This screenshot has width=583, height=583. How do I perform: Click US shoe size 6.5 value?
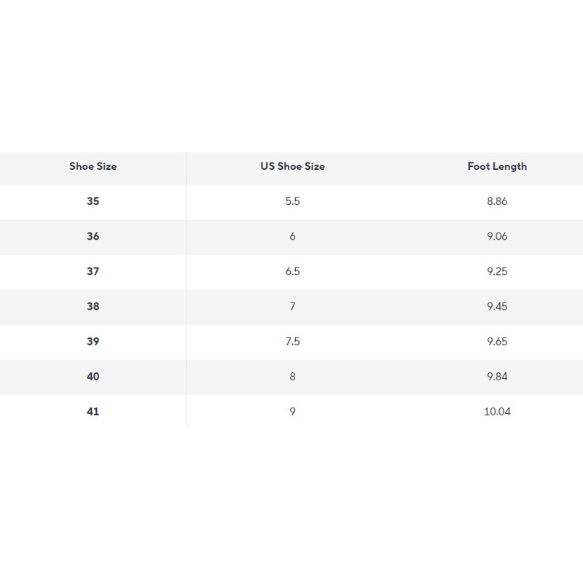[292, 271]
